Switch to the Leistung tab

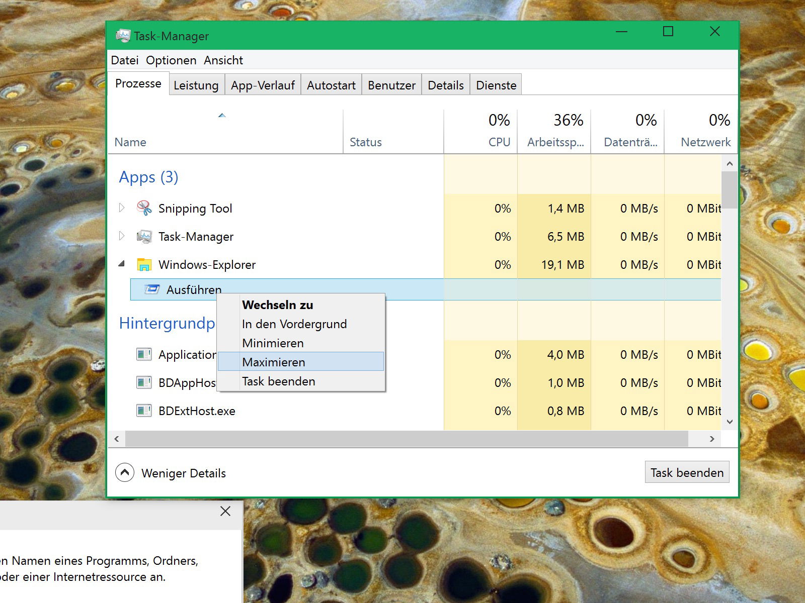196,85
